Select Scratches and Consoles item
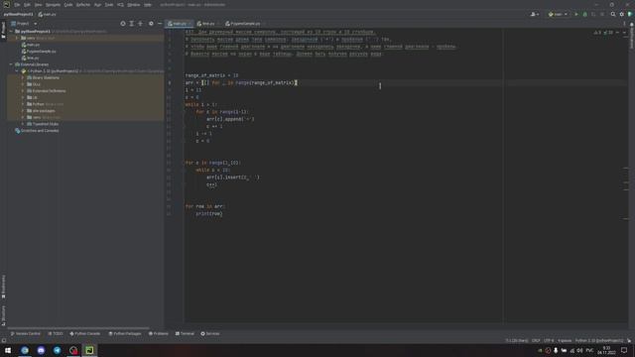 pyautogui.click(x=38, y=131)
